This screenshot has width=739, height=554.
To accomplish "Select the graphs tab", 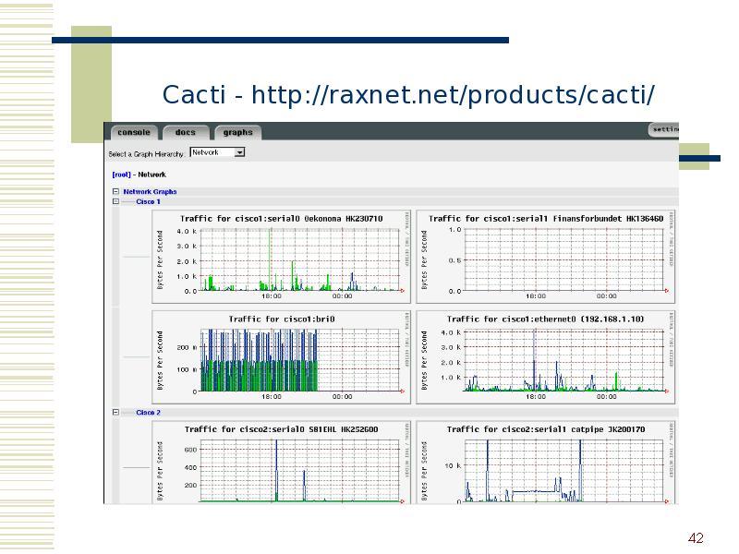I will pyautogui.click(x=237, y=132).
